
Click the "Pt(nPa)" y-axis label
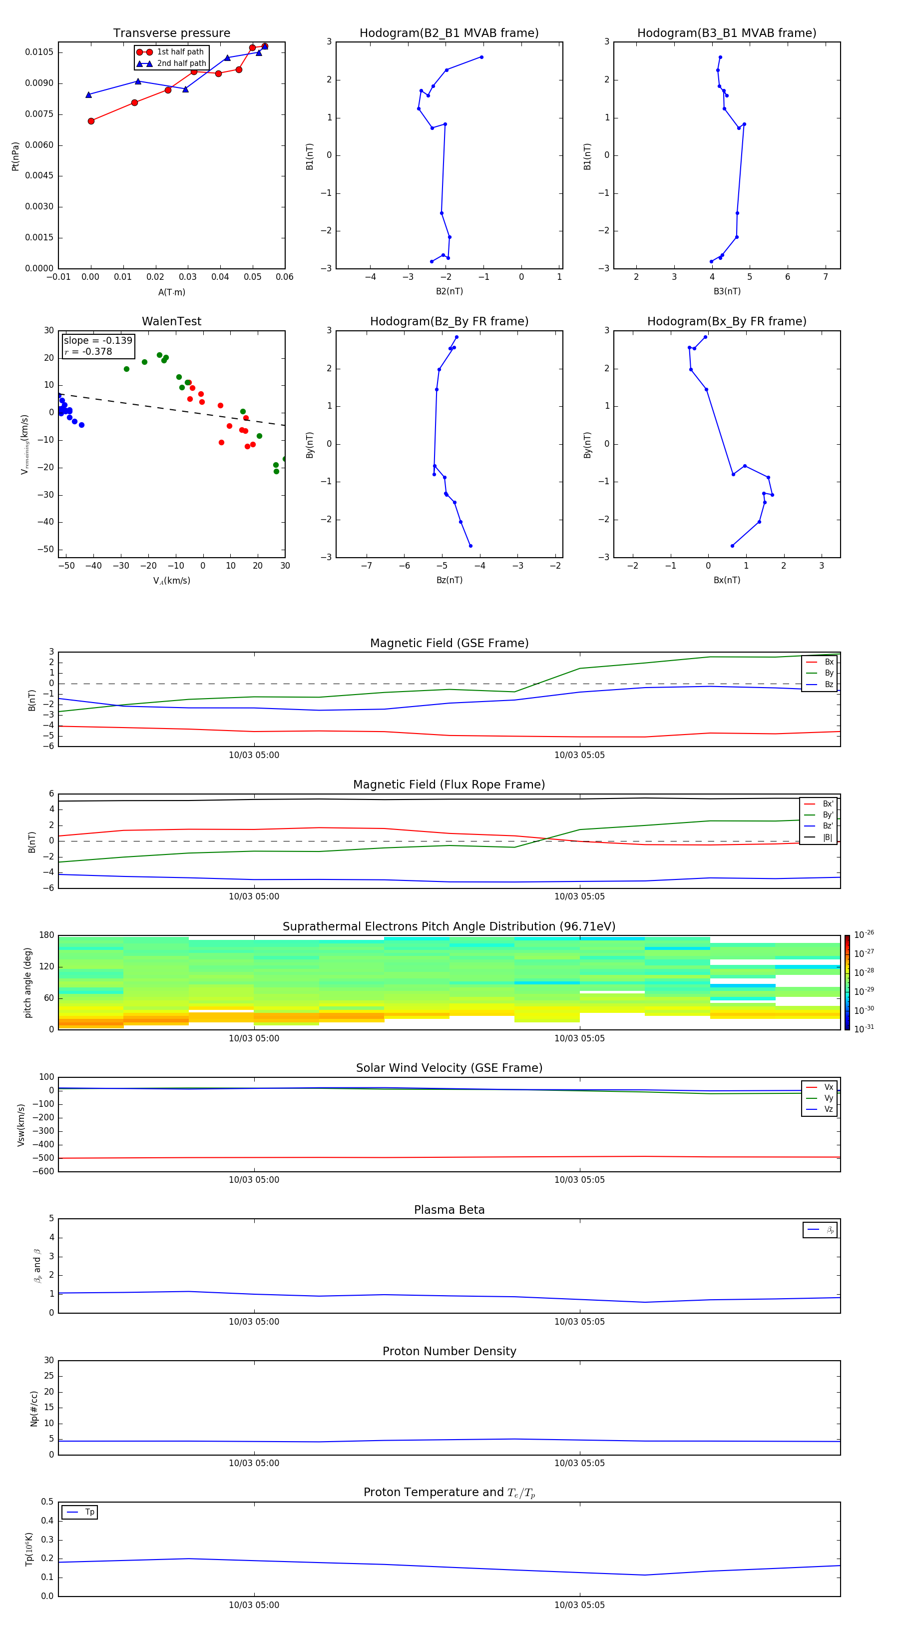pos(15,155)
